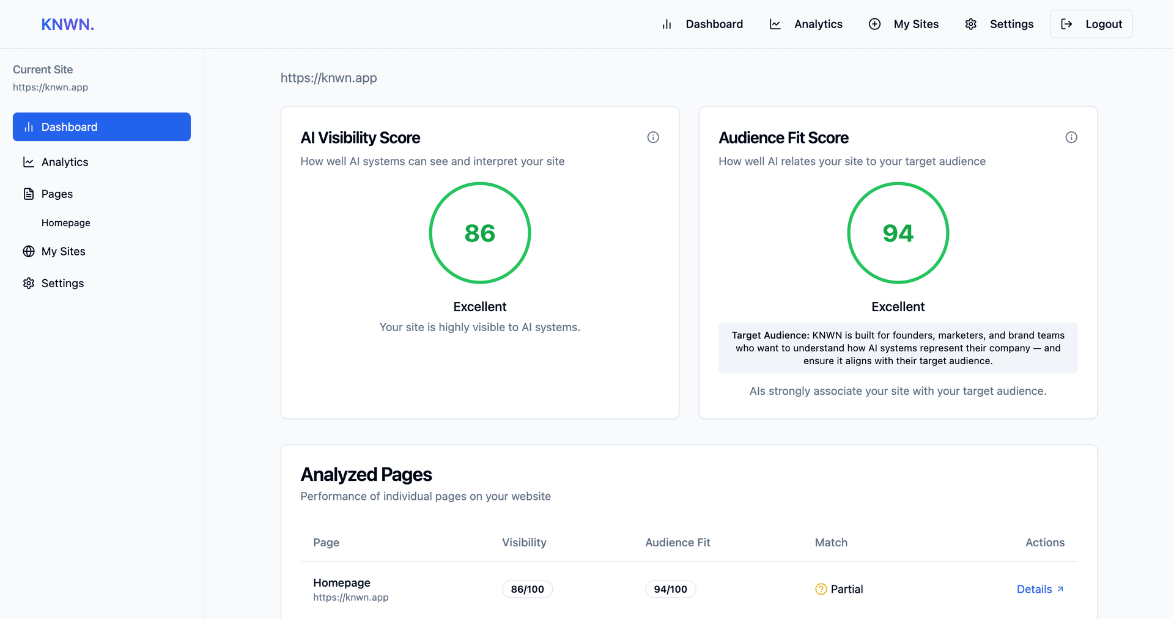Open Details for the Homepage row
Screen dimensions: 1174x619
(1040, 589)
